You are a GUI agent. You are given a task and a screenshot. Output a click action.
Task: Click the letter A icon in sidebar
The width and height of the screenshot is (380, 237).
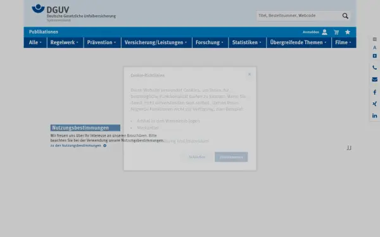pyautogui.click(x=375, y=47)
